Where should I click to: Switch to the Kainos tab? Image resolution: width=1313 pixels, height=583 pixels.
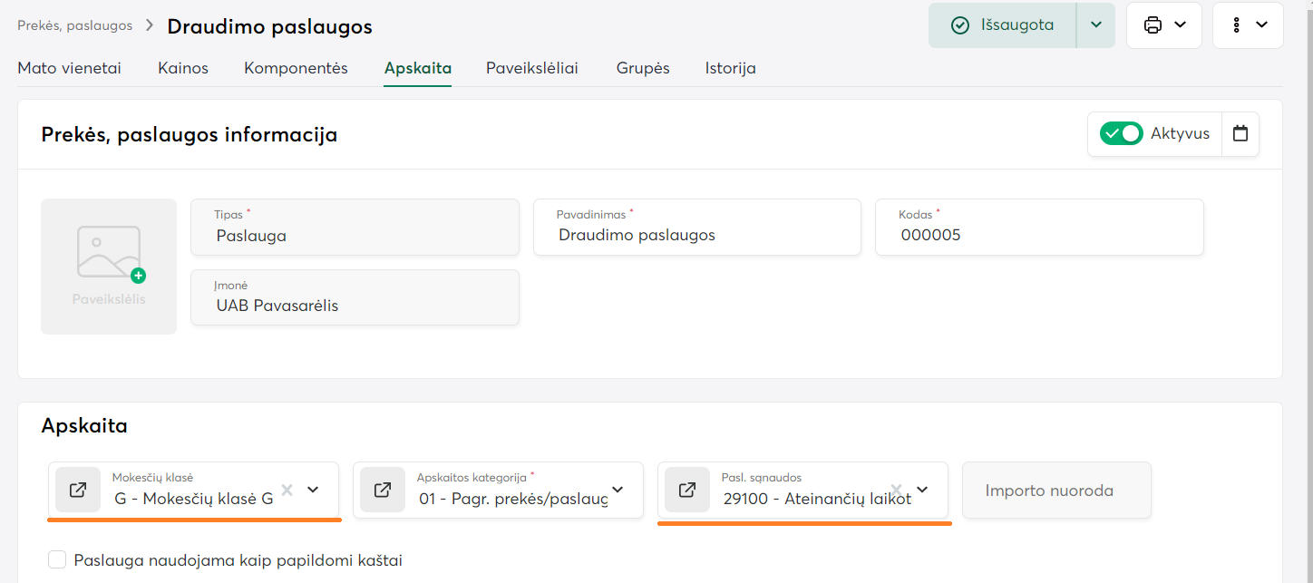(x=183, y=68)
